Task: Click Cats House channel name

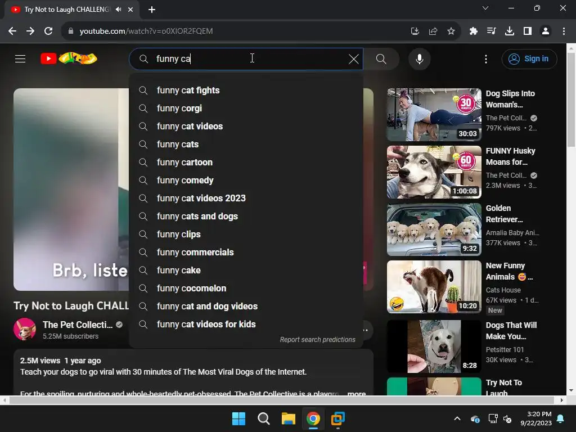Action: [503, 290]
